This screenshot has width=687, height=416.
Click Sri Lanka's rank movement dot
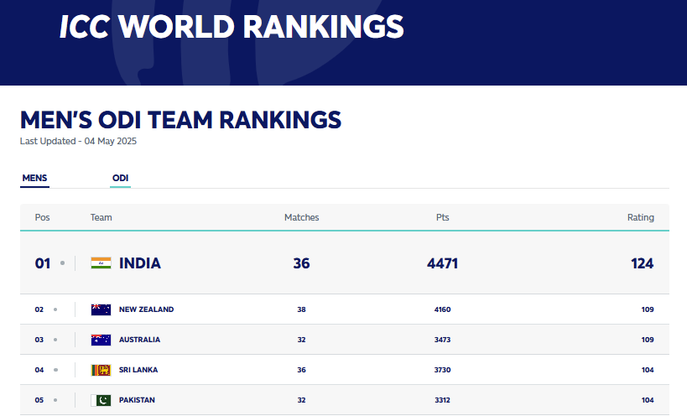click(55, 370)
